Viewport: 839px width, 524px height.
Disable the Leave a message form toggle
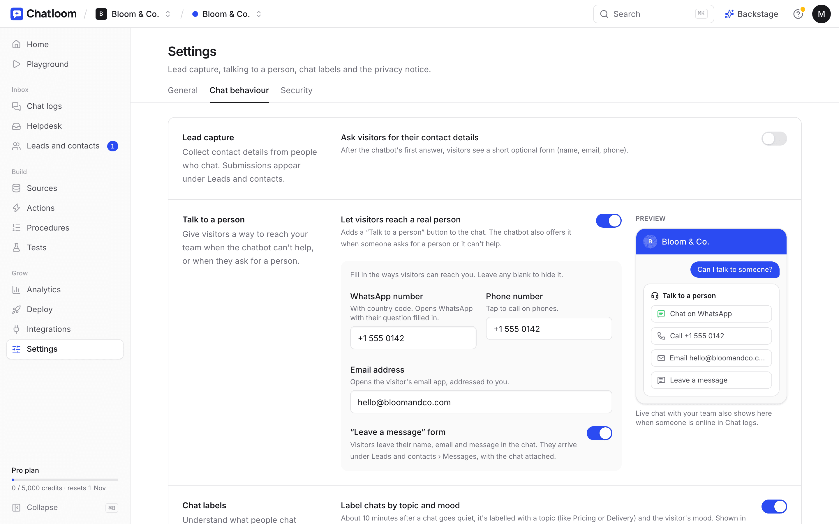pos(599,433)
